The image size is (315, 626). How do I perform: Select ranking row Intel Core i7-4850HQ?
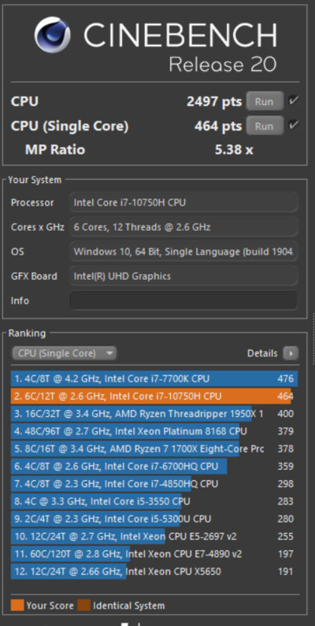pos(154,484)
